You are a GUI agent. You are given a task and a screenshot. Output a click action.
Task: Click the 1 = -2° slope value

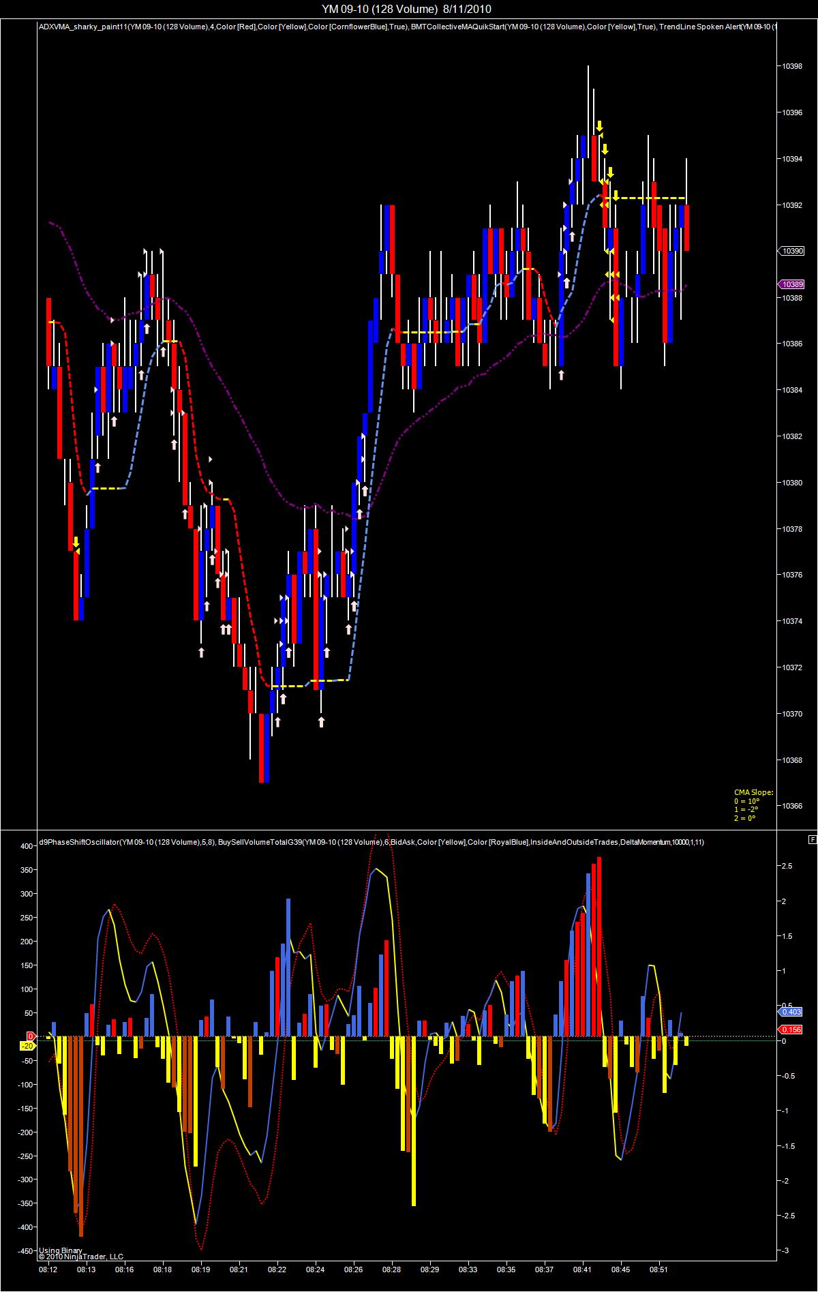point(746,809)
